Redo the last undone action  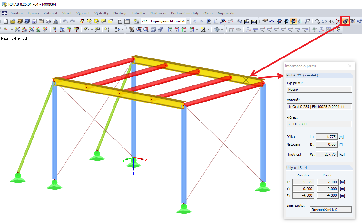point(72,21)
